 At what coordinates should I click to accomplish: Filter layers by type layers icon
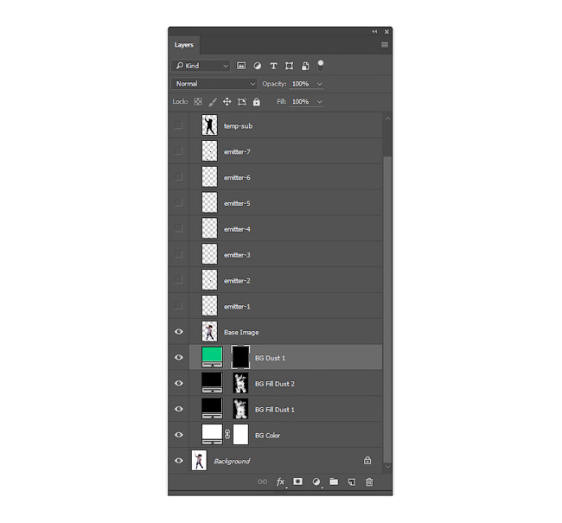(x=273, y=66)
